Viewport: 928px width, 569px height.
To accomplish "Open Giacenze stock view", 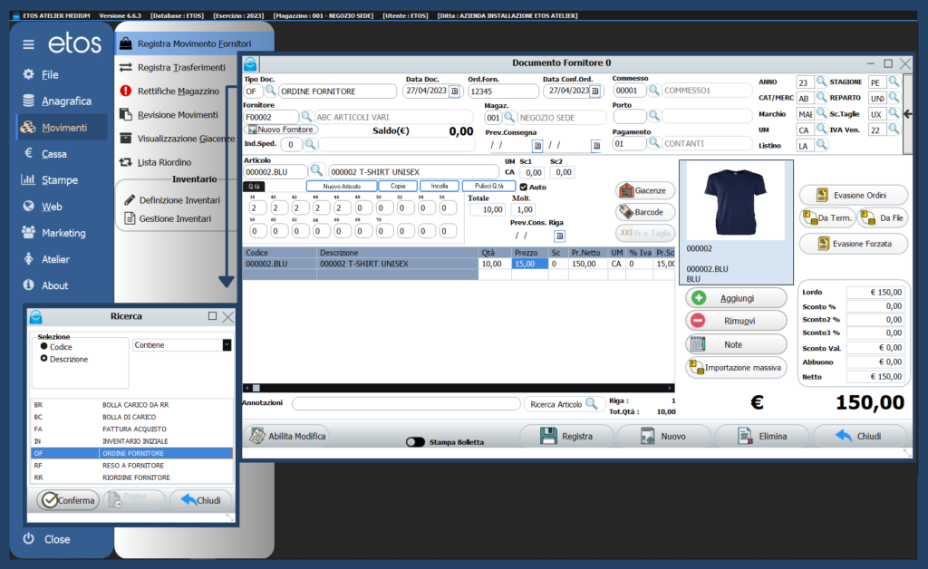I will tap(644, 190).
